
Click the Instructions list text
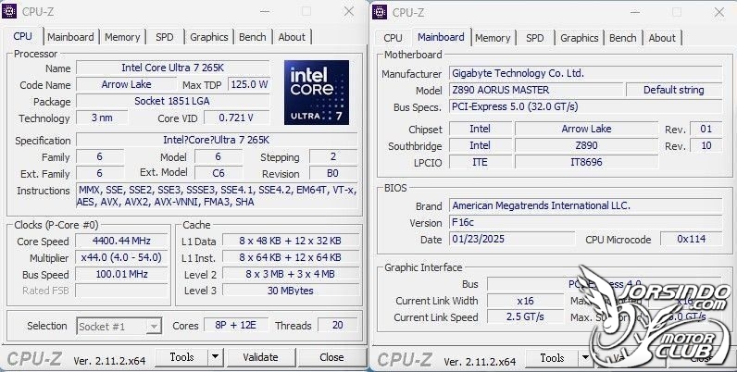217,196
